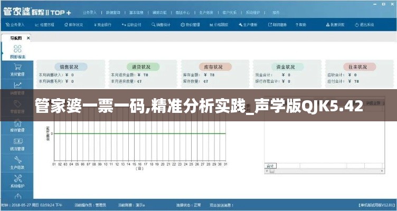Open 期初建账 toolbar item
Screen dimensions: 397x211
pos(277,25)
